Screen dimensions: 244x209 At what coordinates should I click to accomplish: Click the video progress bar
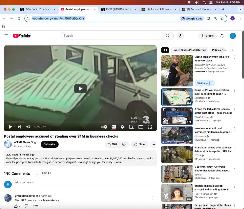80,122
